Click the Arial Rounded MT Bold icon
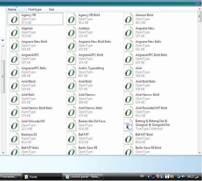This screenshot has width=202, height=181. pyautogui.click(x=128, y=112)
